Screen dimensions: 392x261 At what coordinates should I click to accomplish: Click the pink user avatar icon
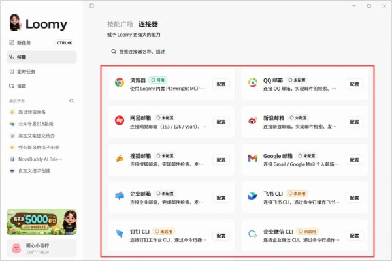[x=16, y=249]
